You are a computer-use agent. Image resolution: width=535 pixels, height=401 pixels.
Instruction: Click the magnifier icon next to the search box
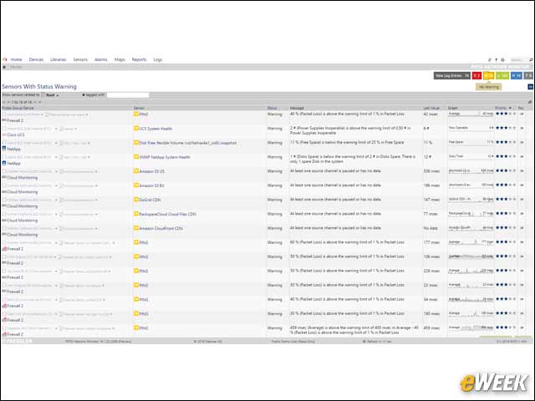pos(531,59)
